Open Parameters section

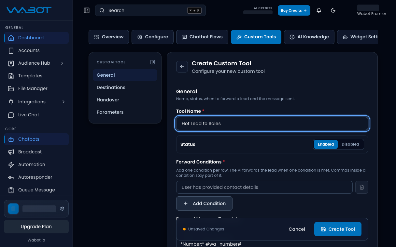(125, 112)
